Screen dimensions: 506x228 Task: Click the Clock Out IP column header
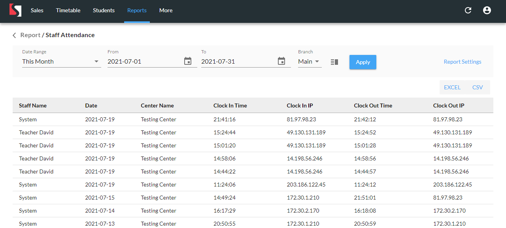(449, 106)
